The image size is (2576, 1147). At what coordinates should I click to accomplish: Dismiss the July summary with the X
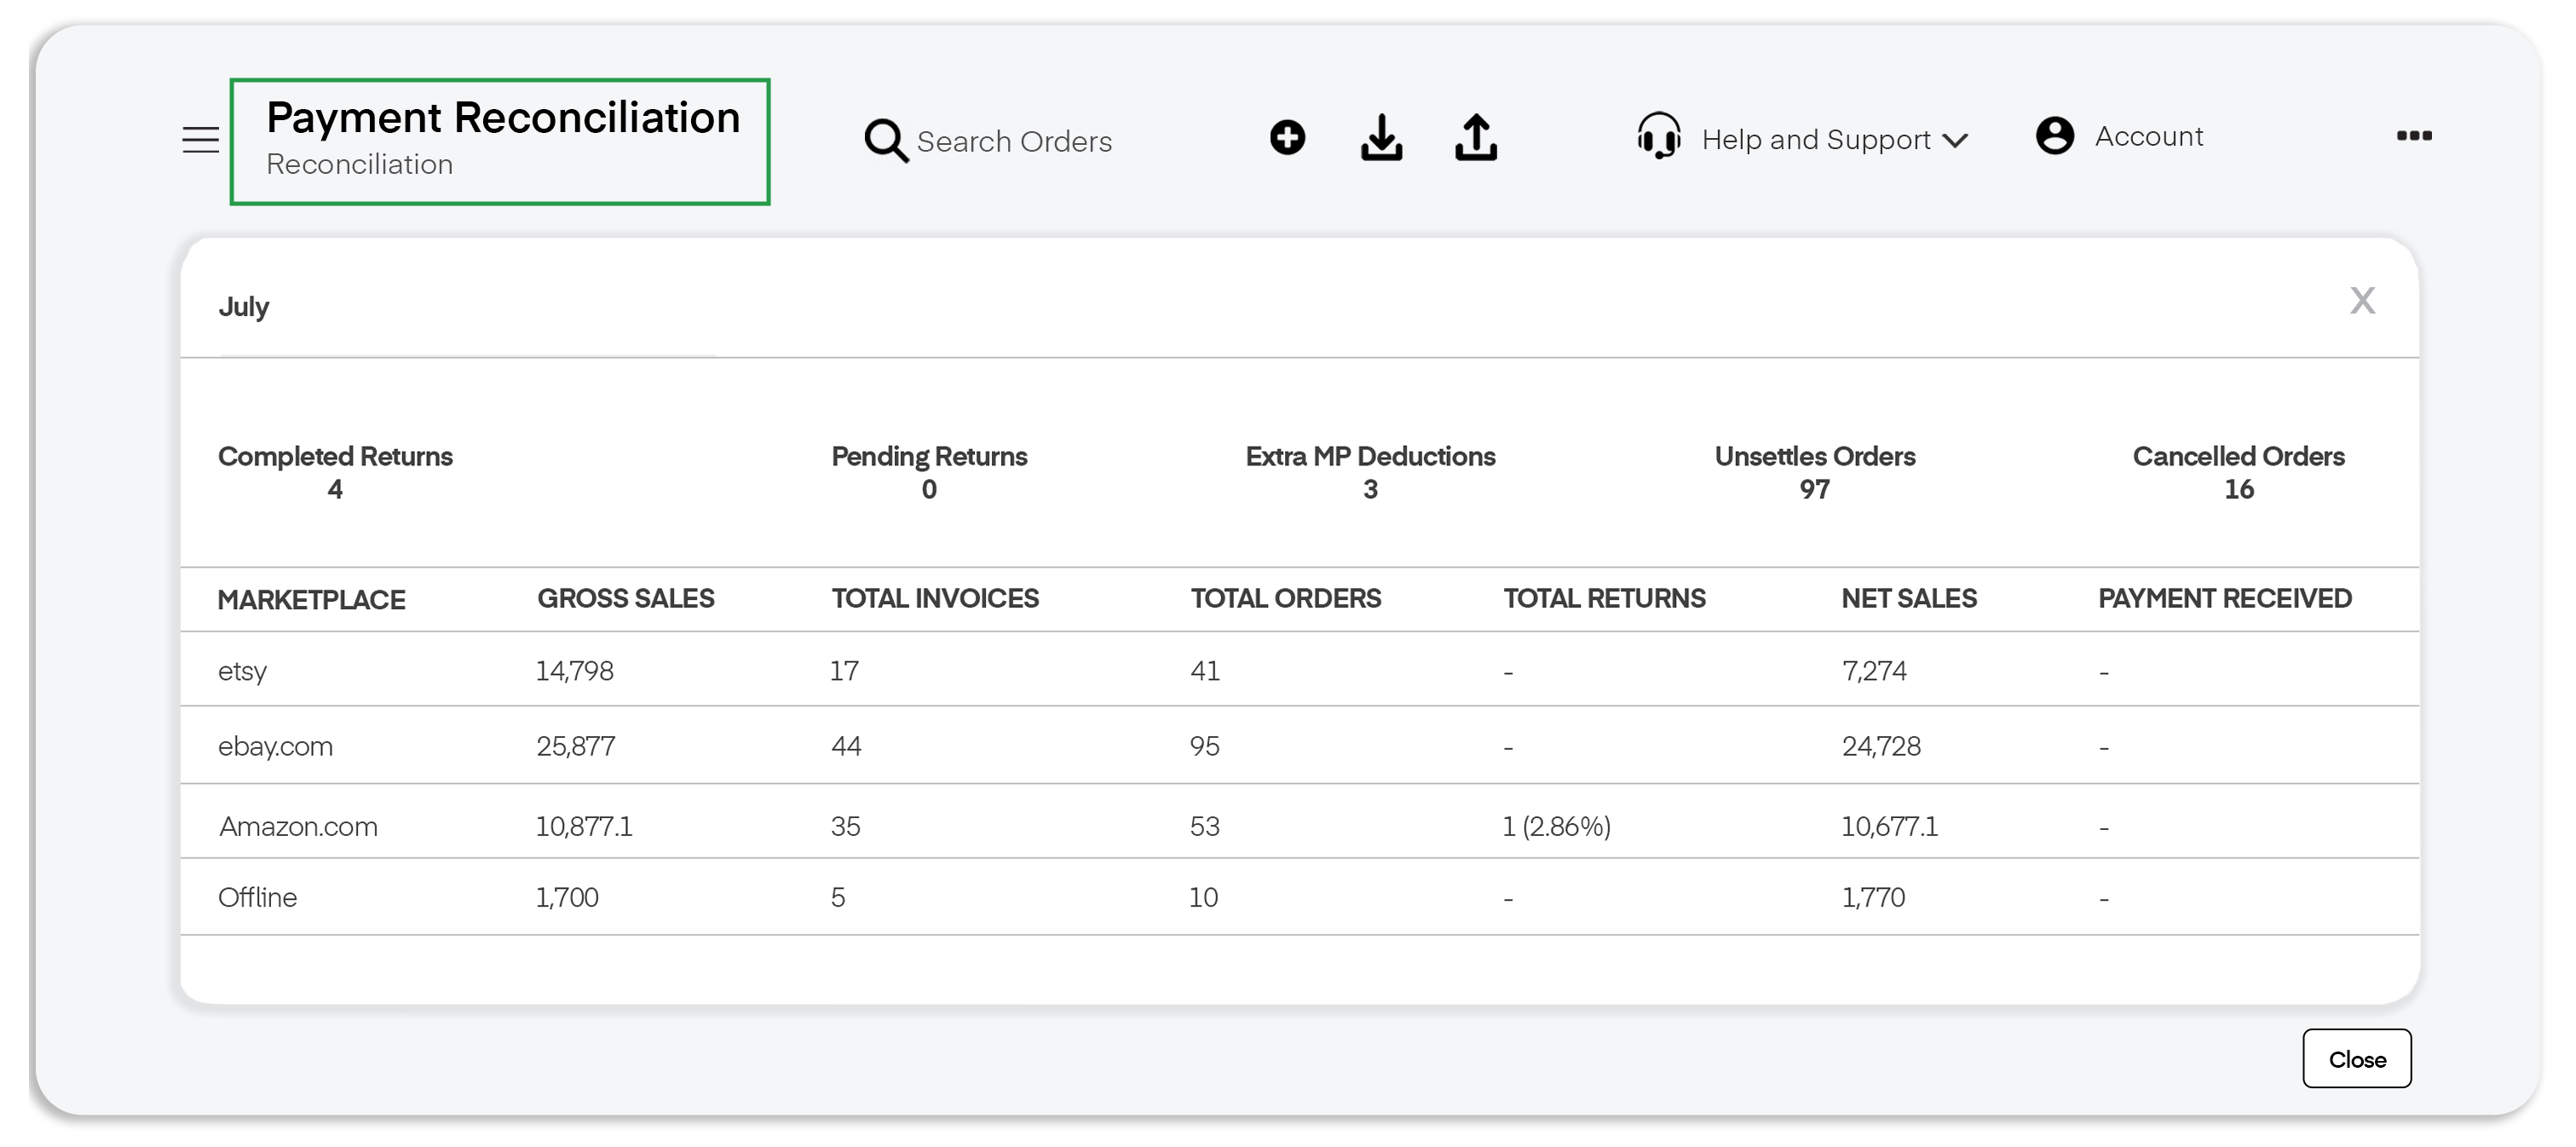[2363, 301]
